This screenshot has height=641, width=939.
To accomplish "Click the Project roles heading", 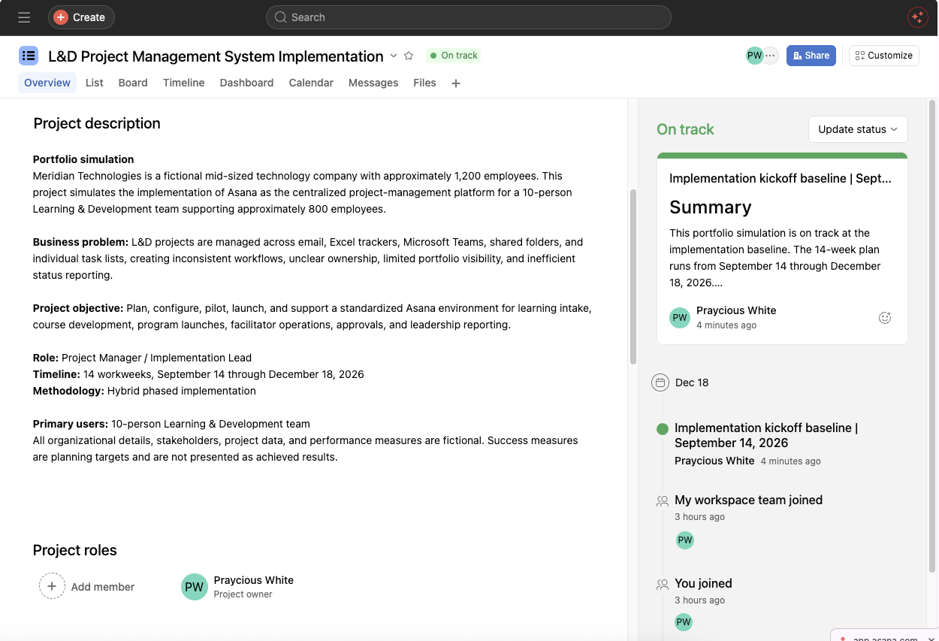I will pos(75,550).
